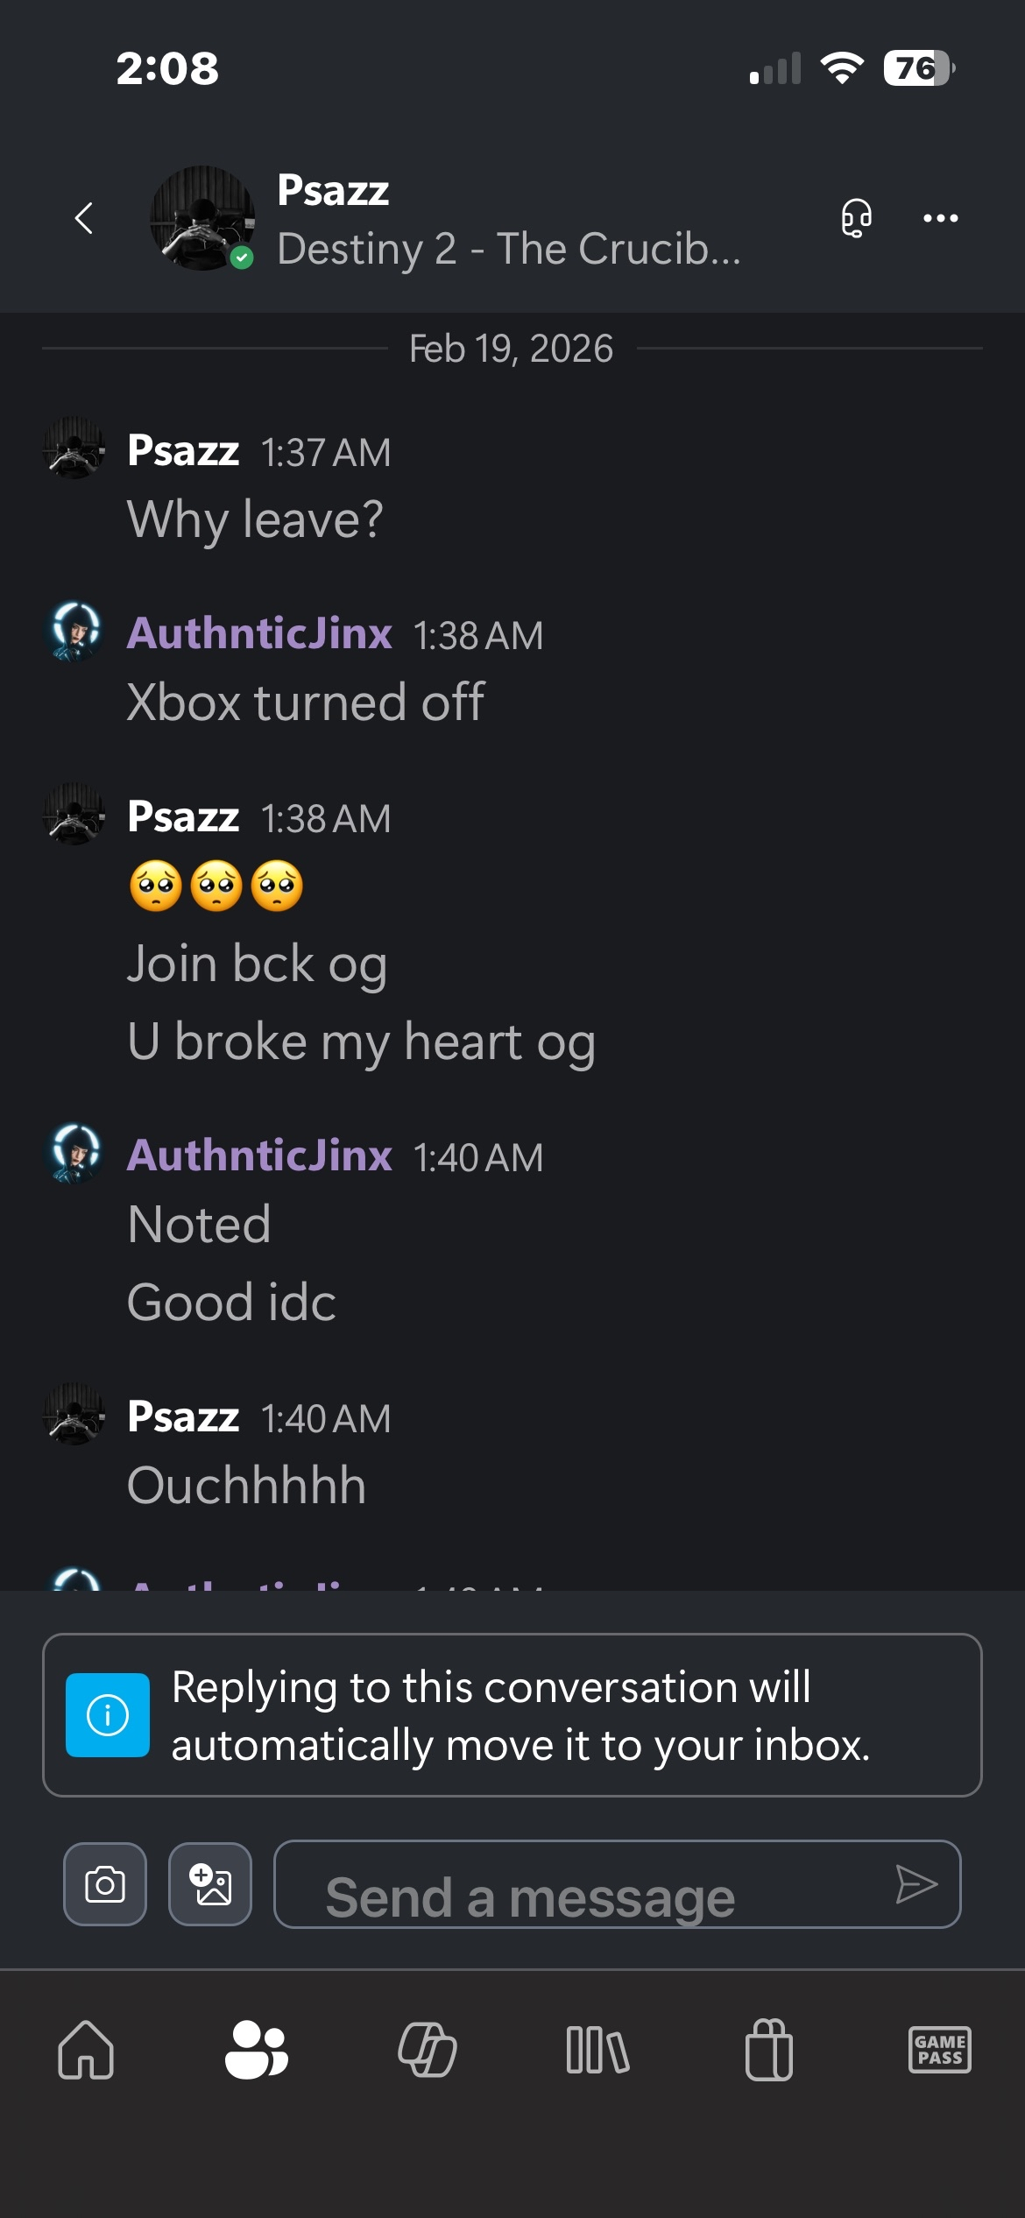
Task: Tap the info icon in inbox notice
Action: (x=108, y=1715)
